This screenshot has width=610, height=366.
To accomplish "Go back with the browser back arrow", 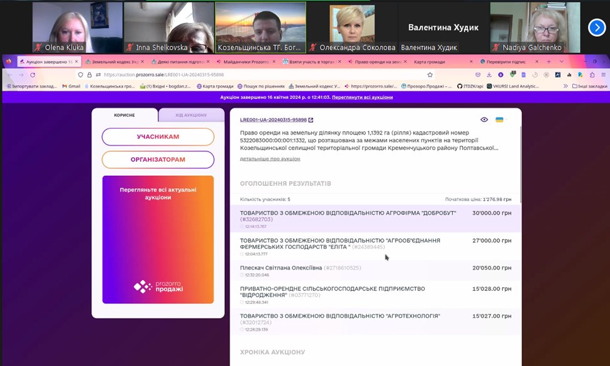I will [10, 75].
